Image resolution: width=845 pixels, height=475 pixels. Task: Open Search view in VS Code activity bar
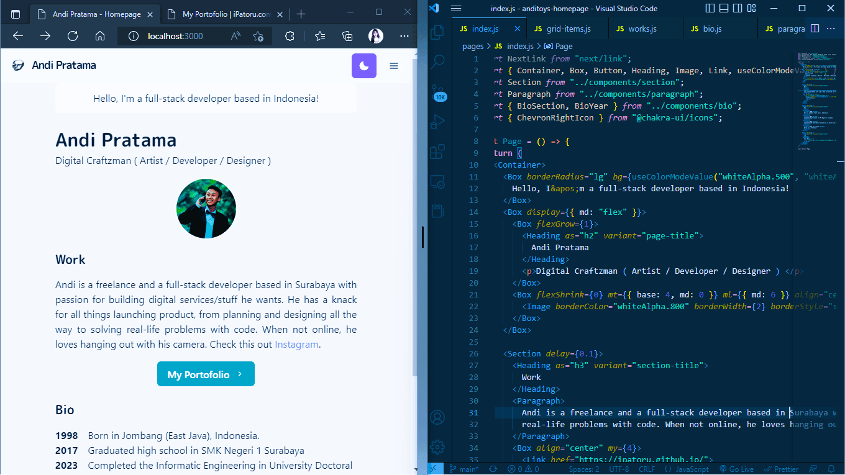pyautogui.click(x=439, y=61)
